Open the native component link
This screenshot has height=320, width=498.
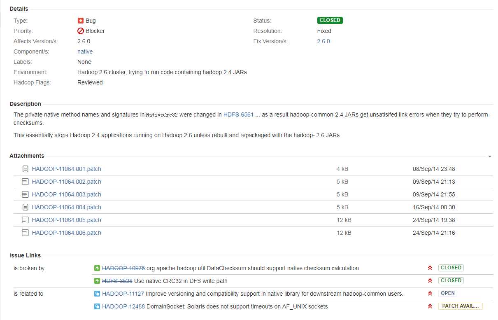click(85, 51)
